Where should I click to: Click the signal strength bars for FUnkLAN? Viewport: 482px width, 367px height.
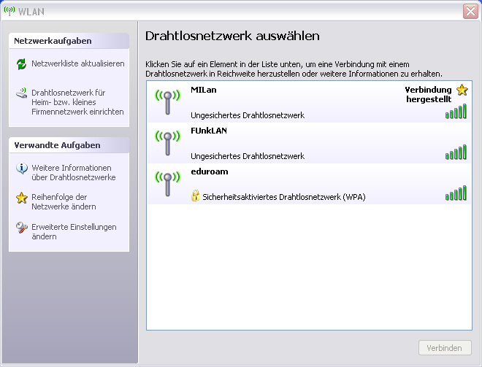pos(456,152)
